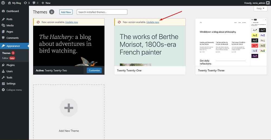Viewport: 271px width, 140px height.
Task: Click the Posts pushpin icon
Action: pos(3,19)
